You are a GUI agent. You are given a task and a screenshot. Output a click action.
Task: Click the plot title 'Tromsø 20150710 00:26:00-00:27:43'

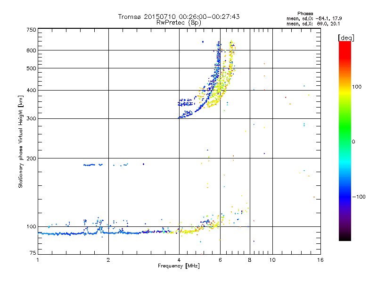point(179,17)
